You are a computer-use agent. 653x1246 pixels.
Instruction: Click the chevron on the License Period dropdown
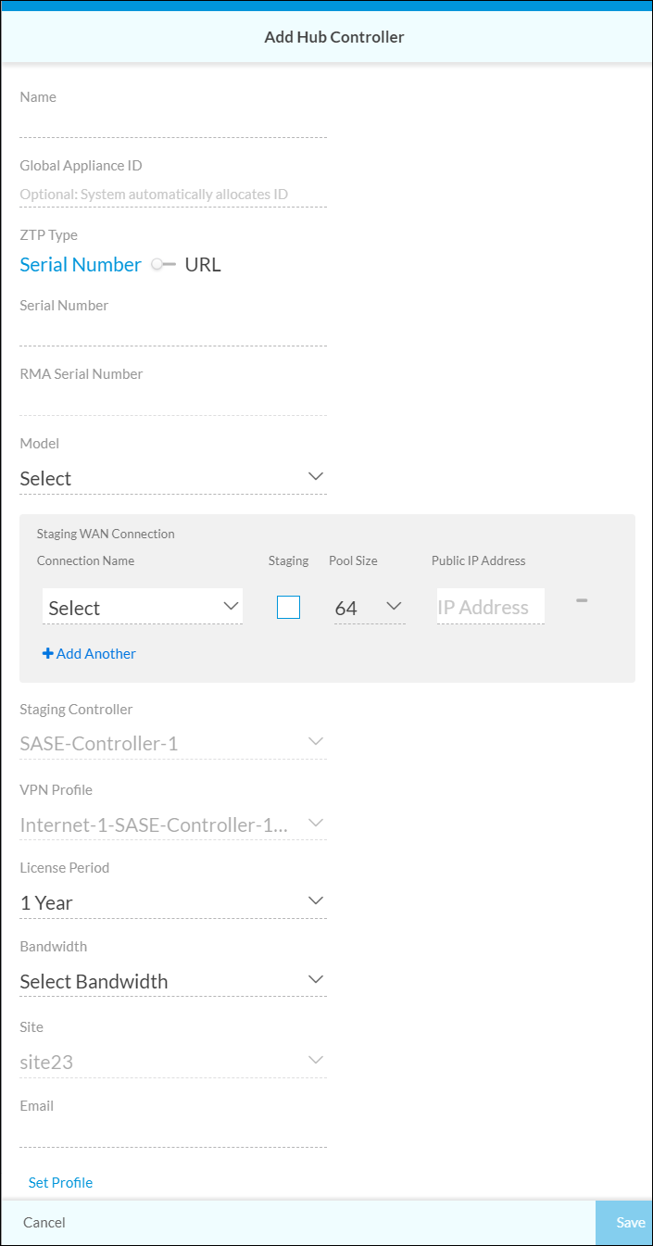coord(315,899)
